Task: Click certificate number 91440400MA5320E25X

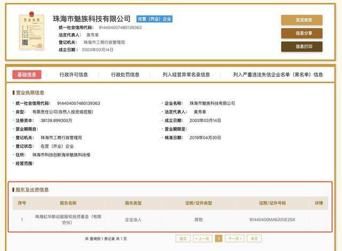Action: [x=272, y=219]
